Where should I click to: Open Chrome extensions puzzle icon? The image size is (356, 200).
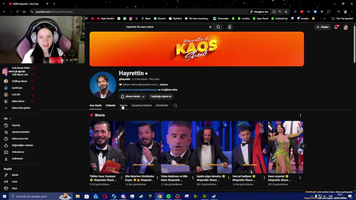point(328,12)
